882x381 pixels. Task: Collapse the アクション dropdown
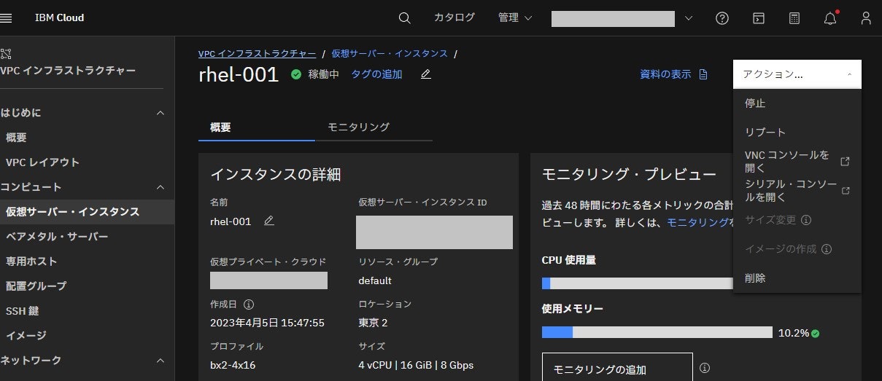click(797, 74)
